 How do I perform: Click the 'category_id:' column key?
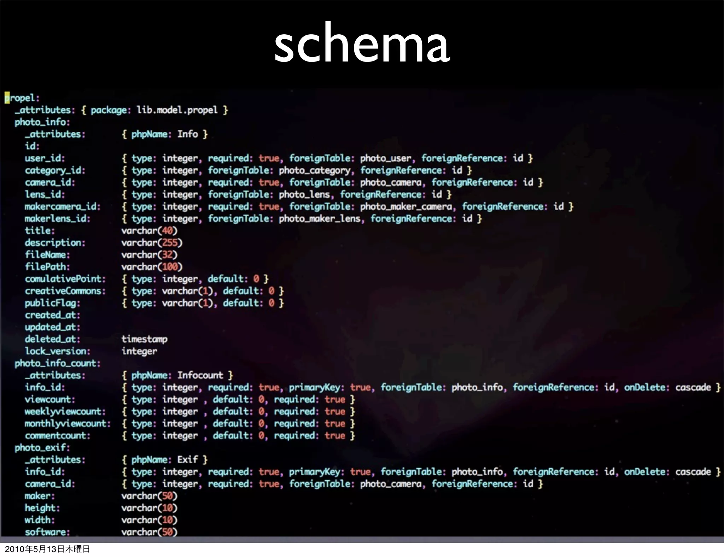[55, 170]
